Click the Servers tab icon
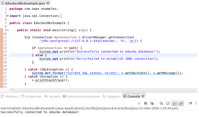The image size is (199, 117). click(46, 96)
